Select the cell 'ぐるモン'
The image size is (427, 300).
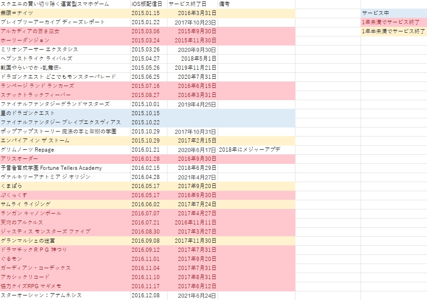(x=65, y=259)
